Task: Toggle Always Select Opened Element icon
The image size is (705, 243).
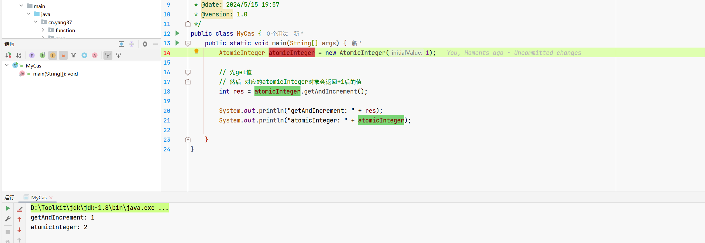Action: click(x=108, y=55)
